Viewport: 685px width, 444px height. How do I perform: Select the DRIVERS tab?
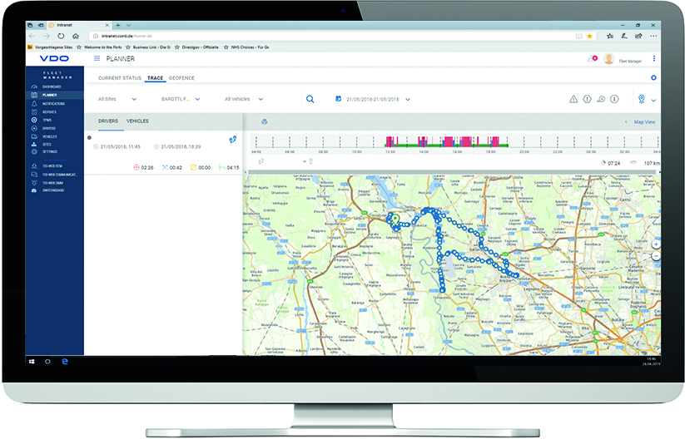[108, 121]
